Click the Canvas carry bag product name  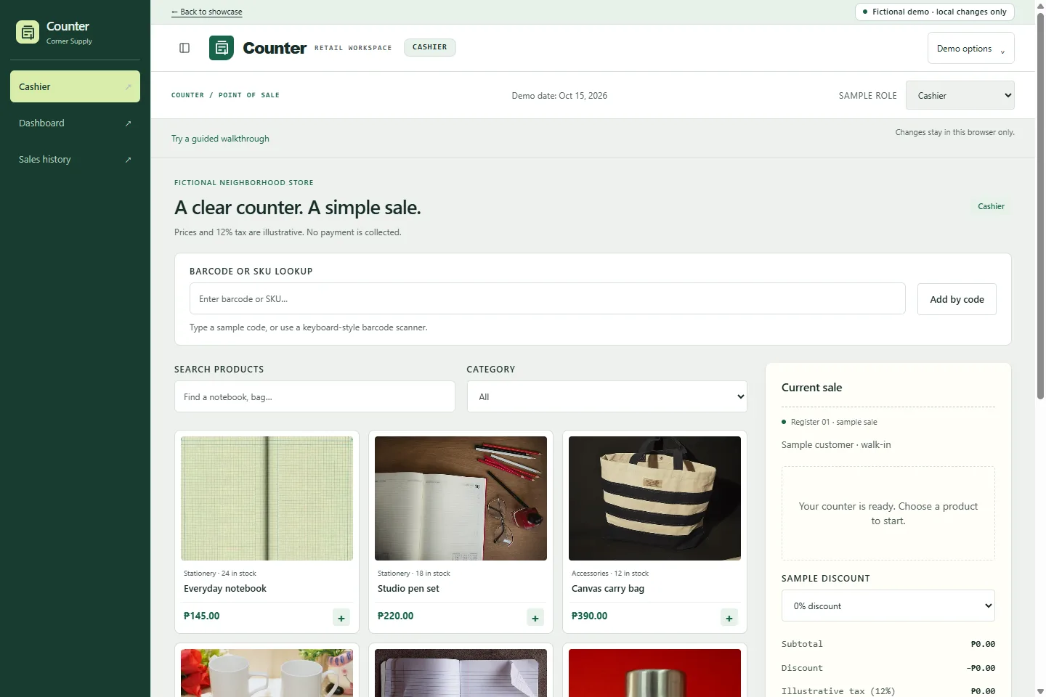click(608, 589)
